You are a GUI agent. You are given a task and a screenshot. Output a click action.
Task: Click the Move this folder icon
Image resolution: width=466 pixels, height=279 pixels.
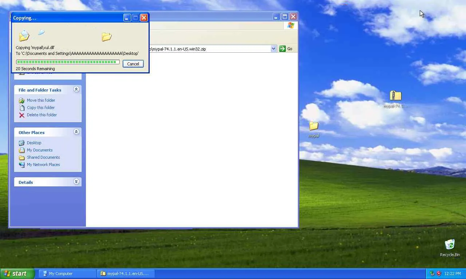coord(21,100)
